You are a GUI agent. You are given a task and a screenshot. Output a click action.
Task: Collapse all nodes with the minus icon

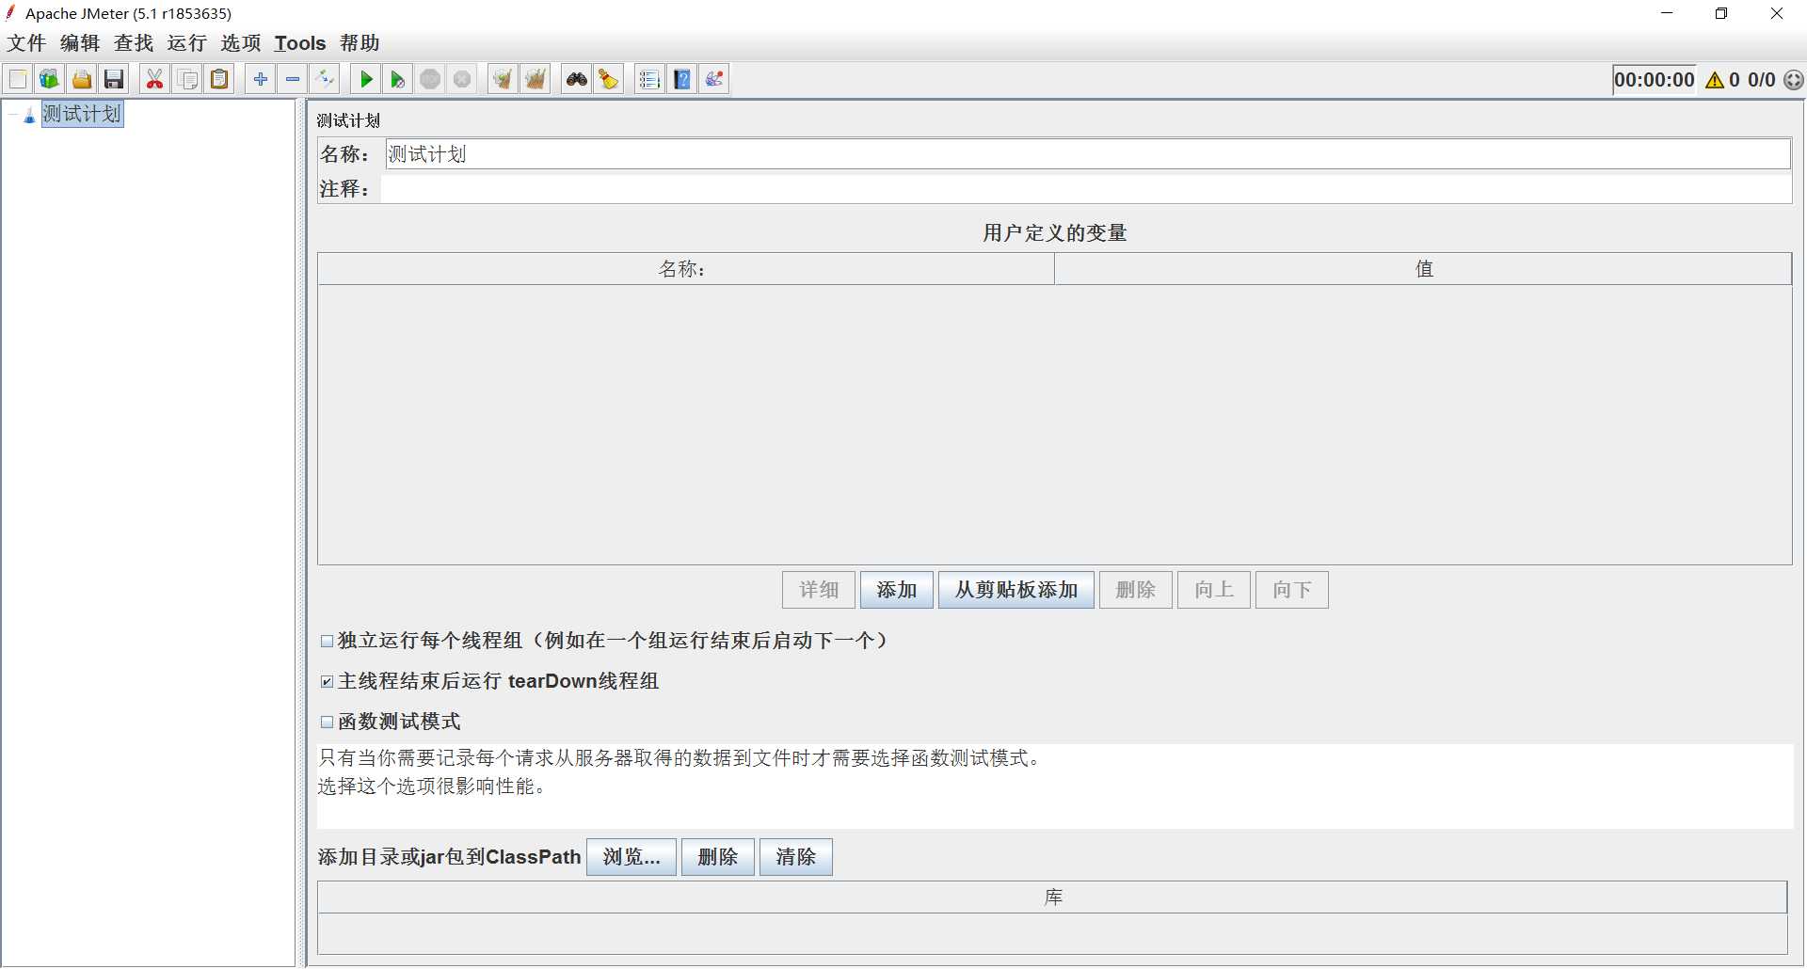tap(293, 80)
